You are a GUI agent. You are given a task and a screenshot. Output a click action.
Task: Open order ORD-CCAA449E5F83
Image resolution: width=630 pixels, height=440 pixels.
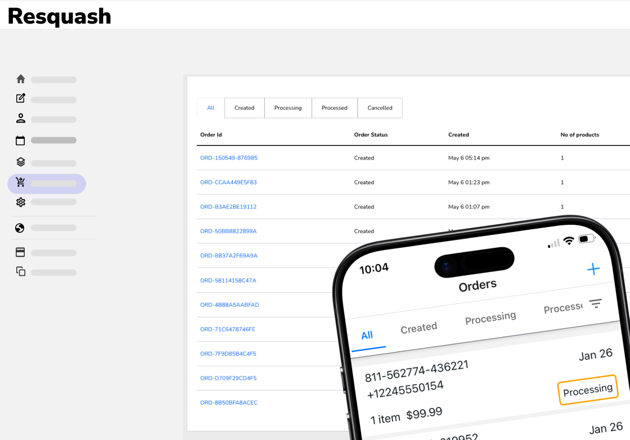(x=228, y=182)
